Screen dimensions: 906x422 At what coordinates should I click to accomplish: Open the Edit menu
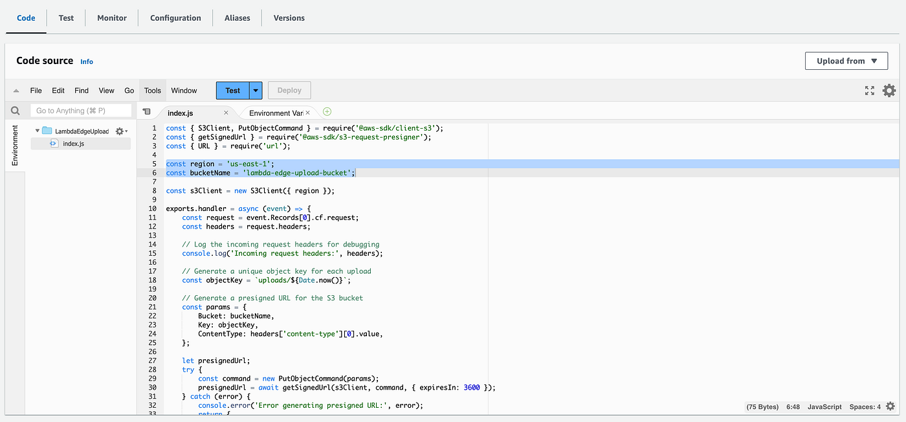tap(58, 91)
